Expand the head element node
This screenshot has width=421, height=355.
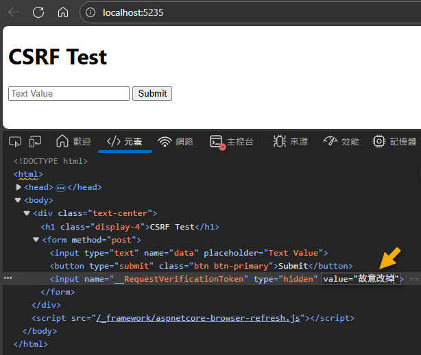click(x=19, y=187)
